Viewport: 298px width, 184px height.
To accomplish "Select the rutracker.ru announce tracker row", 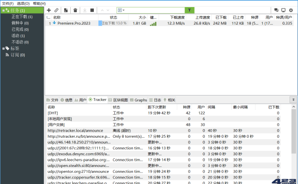I will tap(164, 136).
